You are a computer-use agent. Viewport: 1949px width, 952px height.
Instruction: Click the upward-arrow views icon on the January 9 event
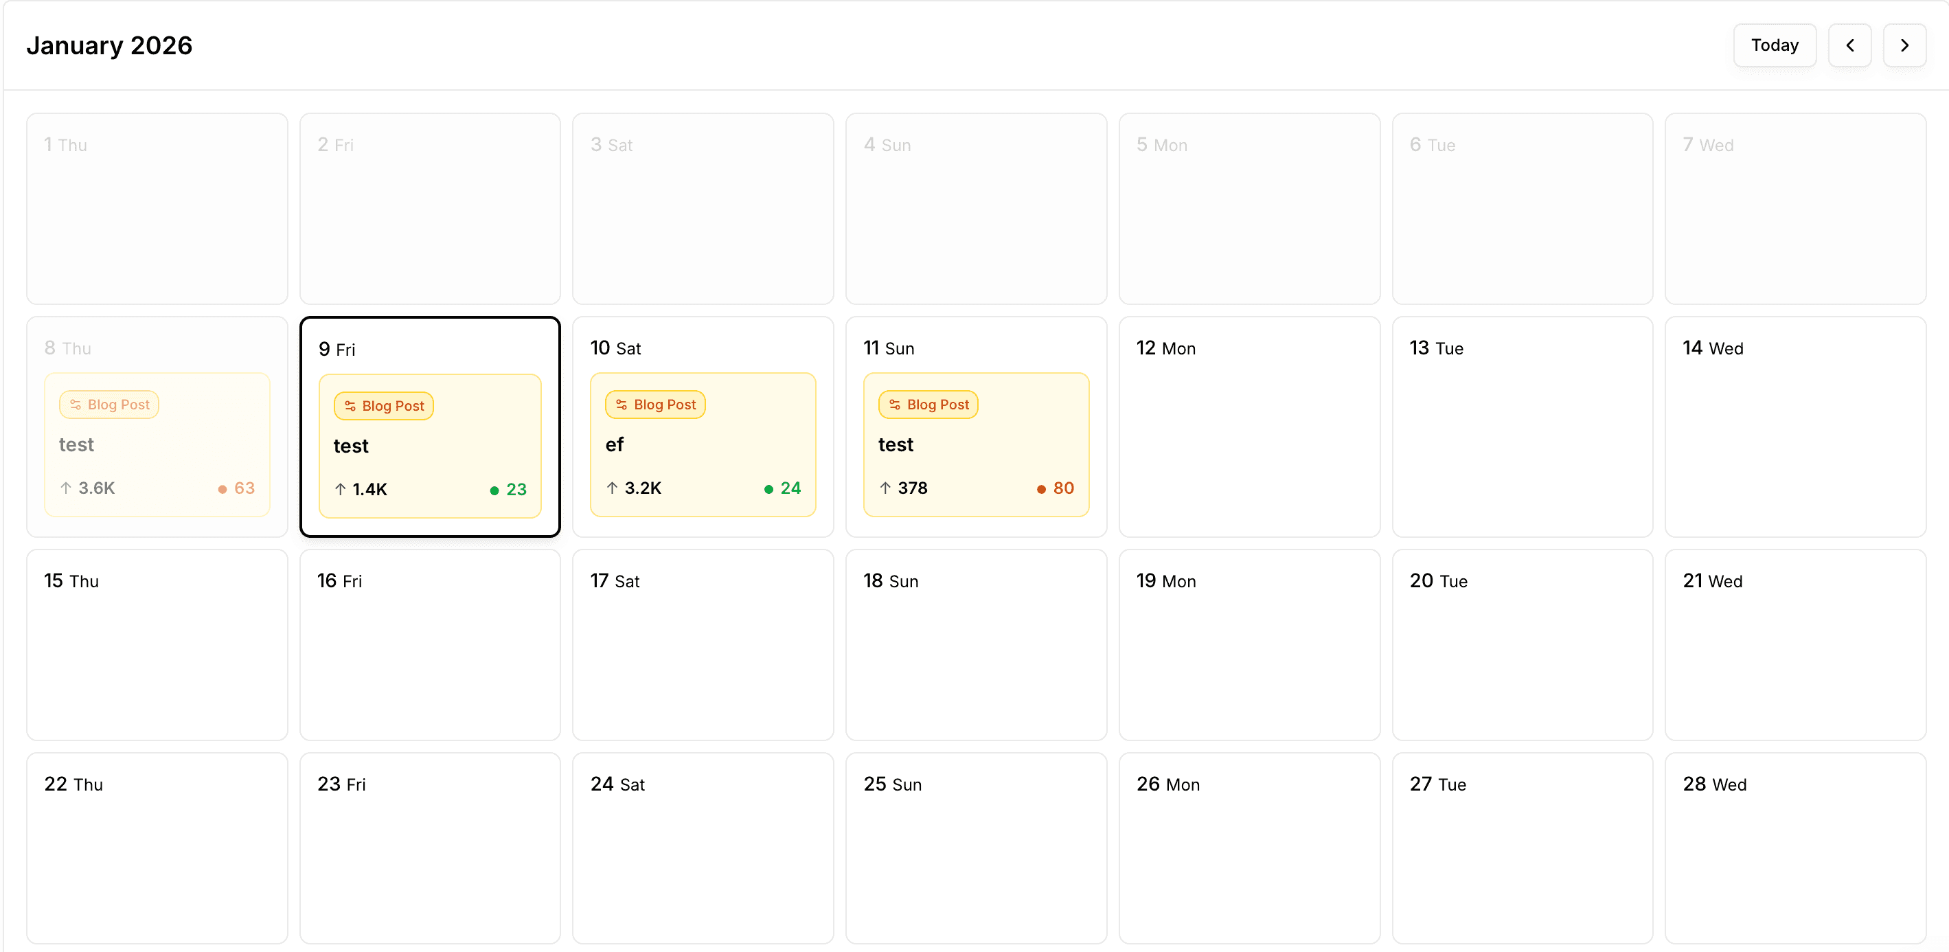point(340,489)
